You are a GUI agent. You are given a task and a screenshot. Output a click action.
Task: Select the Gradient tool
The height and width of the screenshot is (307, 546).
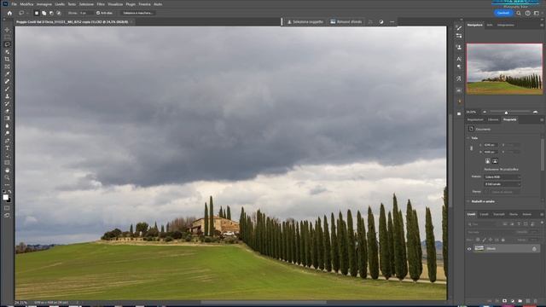tap(7, 119)
